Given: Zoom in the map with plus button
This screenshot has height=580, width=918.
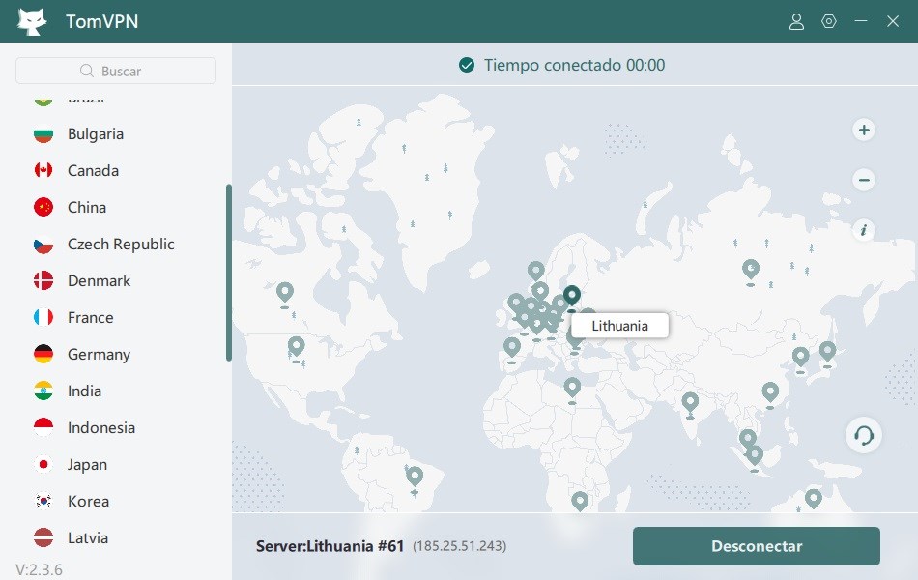Looking at the screenshot, I should pyautogui.click(x=864, y=130).
